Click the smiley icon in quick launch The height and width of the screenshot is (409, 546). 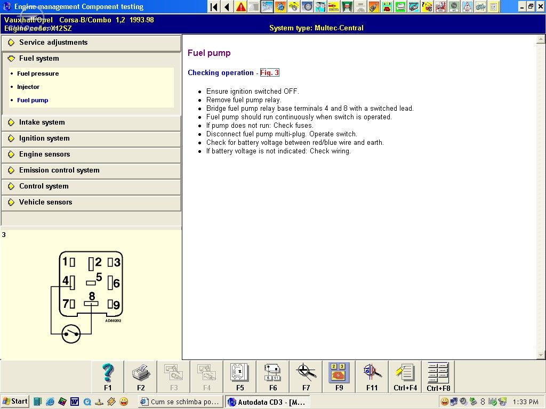pos(124,402)
